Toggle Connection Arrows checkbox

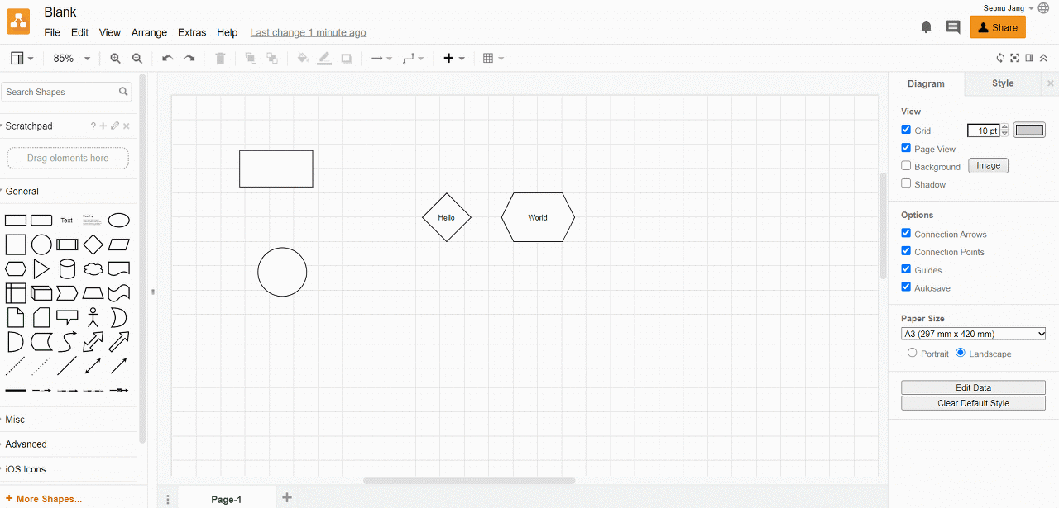click(x=906, y=233)
